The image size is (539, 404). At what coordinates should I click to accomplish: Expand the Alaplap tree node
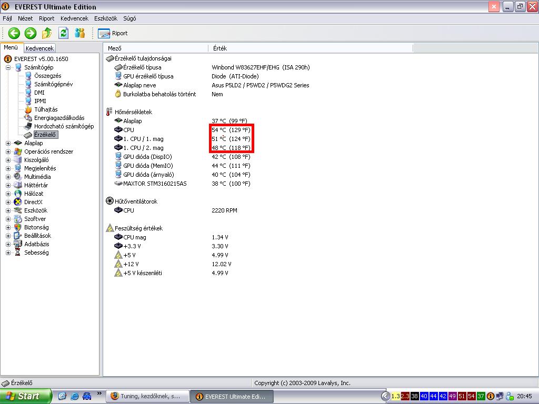(x=8, y=143)
